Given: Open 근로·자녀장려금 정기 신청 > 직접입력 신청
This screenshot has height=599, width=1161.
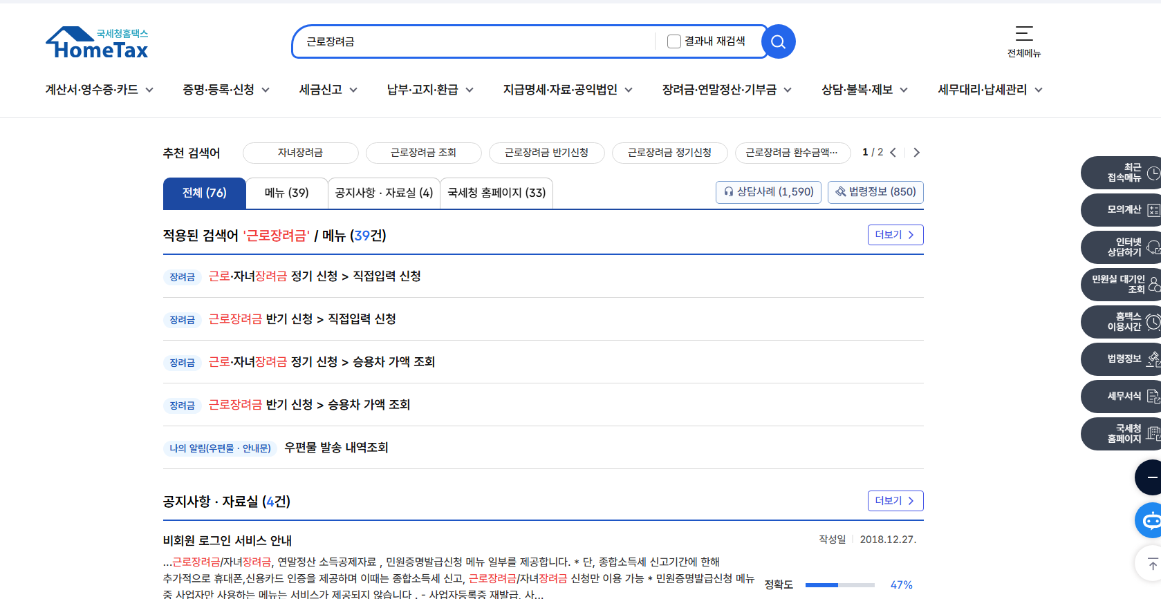Looking at the screenshot, I should pos(315,276).
